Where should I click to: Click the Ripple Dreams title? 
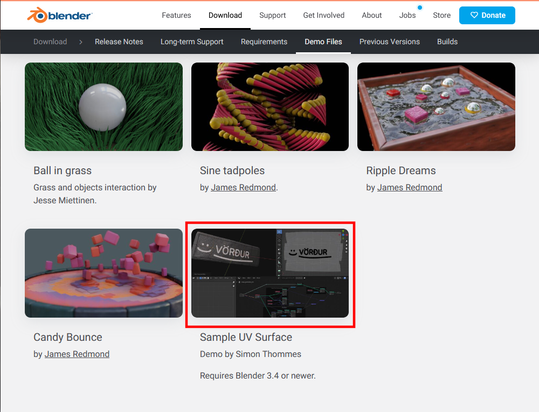401,170
